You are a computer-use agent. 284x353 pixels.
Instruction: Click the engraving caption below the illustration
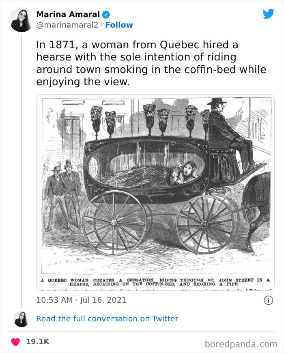point(155,282)
